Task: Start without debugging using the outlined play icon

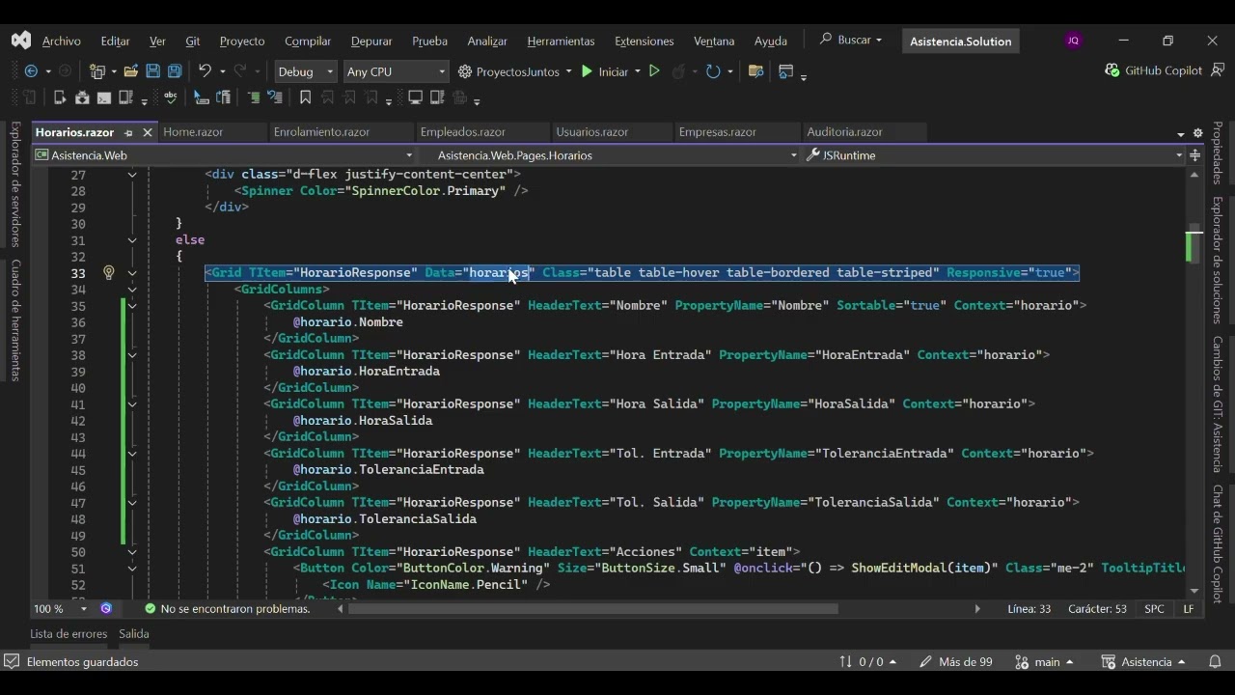Action: [x=654, y=71]
